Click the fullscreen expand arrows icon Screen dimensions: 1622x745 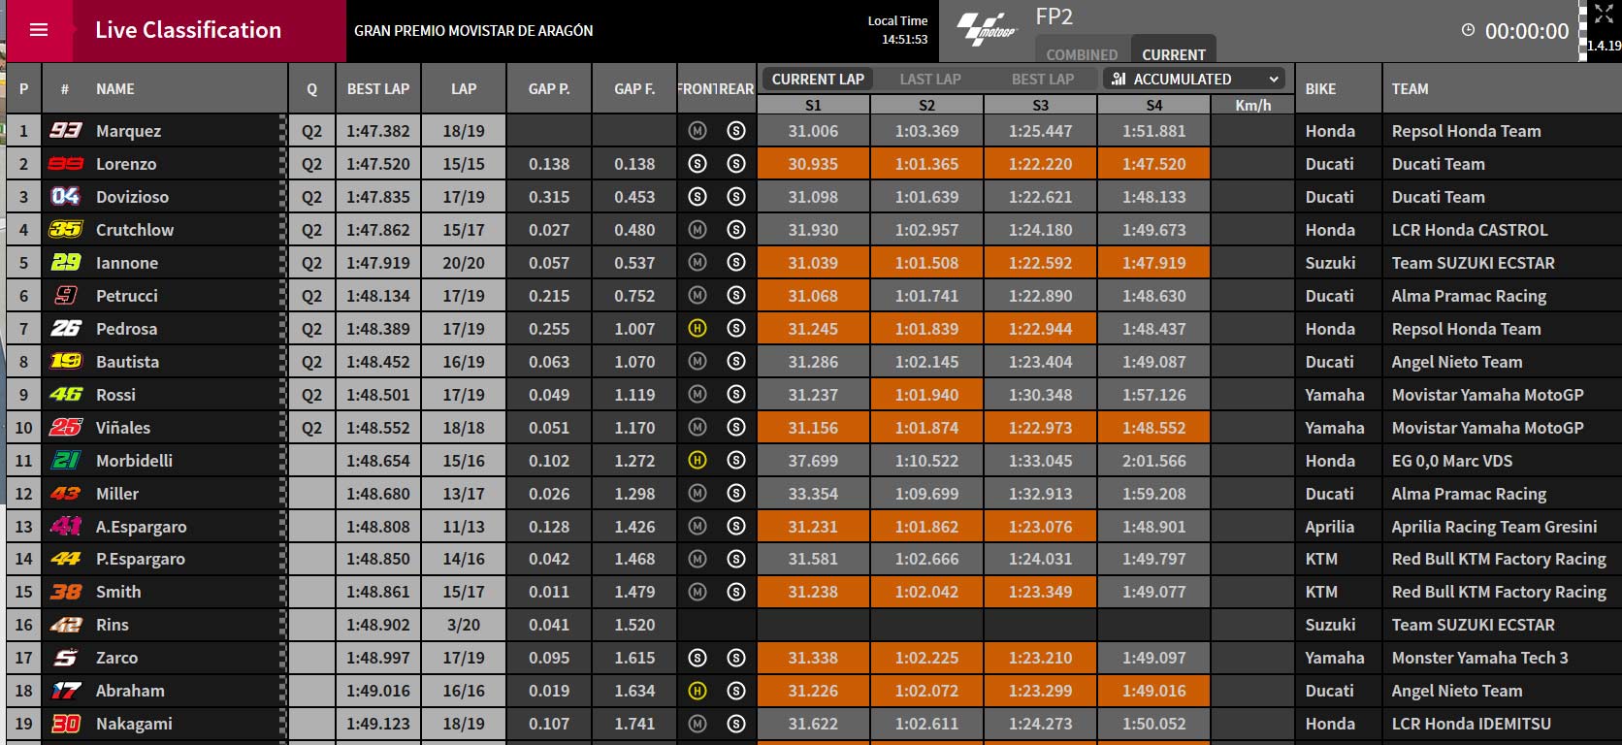pos(1604,15)
